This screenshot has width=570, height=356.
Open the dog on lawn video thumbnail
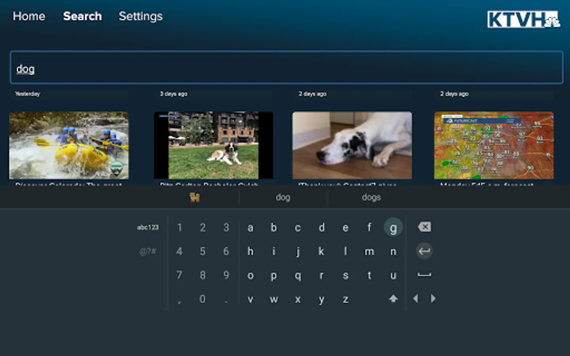[213, 145]
